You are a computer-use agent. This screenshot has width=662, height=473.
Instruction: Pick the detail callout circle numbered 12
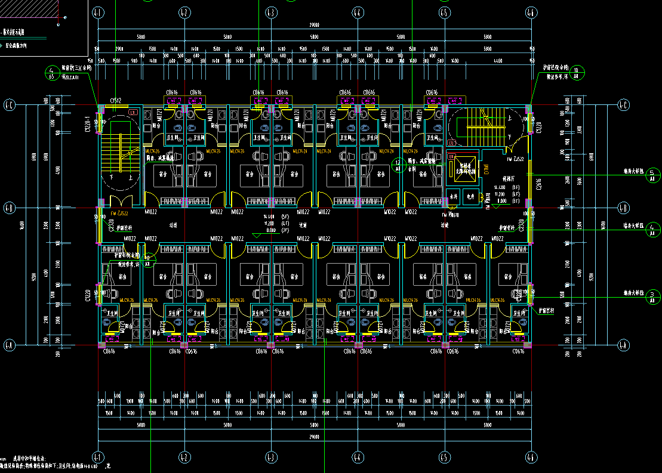(x=398, y=165)
